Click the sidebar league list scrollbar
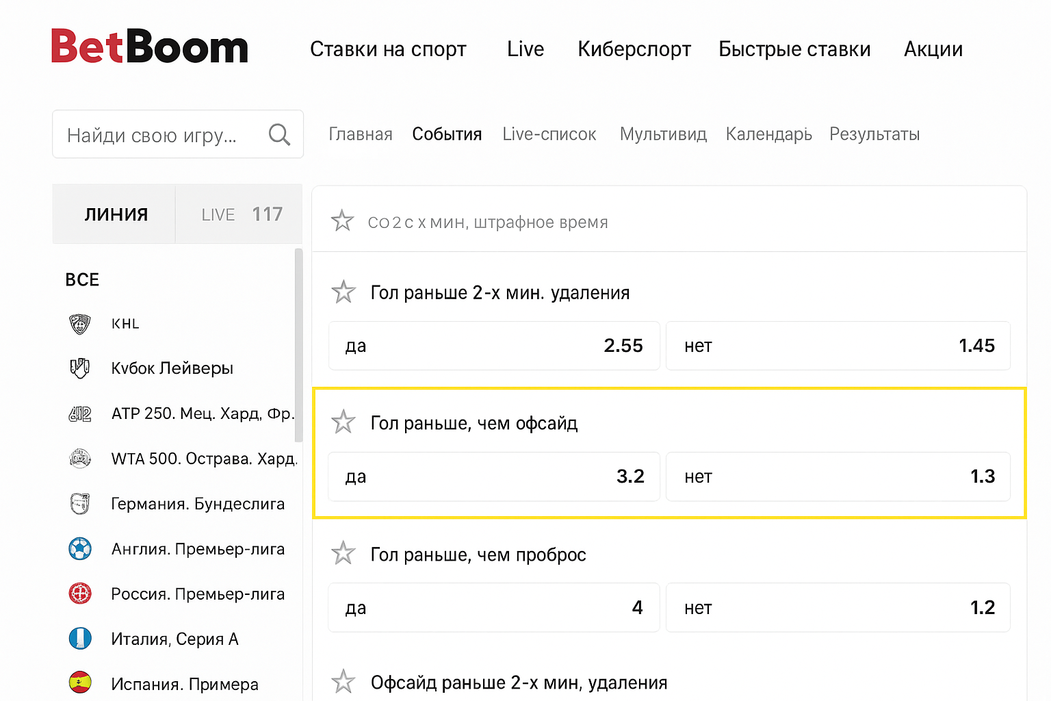Screen dimensions: 1051x701 pos(298,346)
